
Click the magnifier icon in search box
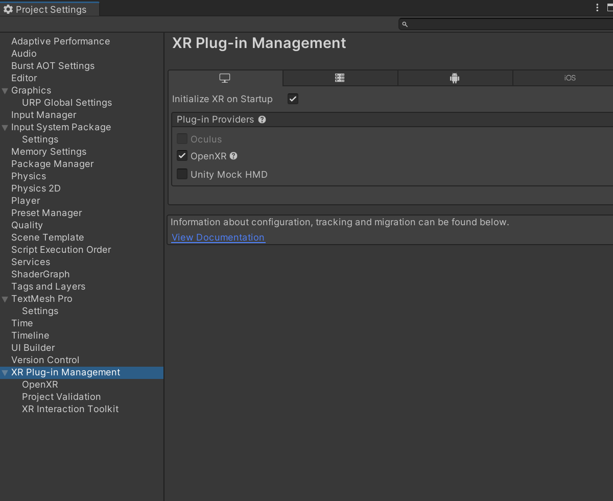click(405, 24)
